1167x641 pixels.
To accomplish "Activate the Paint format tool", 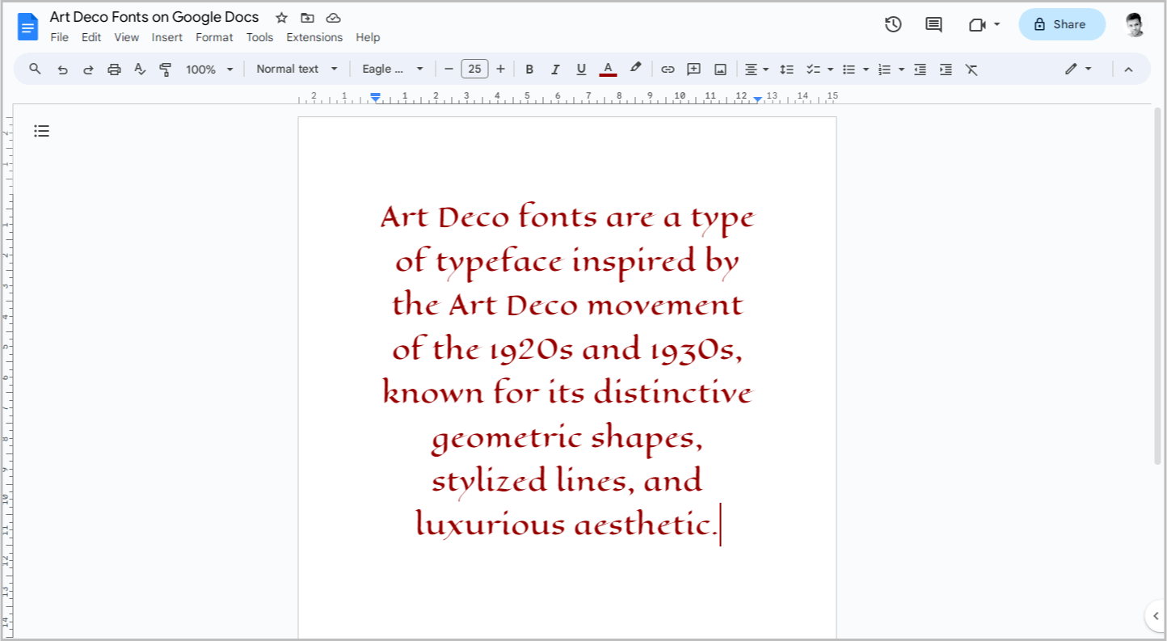I will pos(165,69).
